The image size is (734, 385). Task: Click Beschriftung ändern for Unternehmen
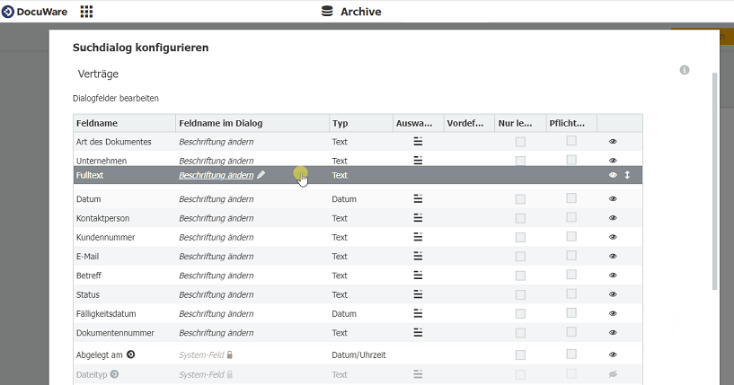pos(216,161)
